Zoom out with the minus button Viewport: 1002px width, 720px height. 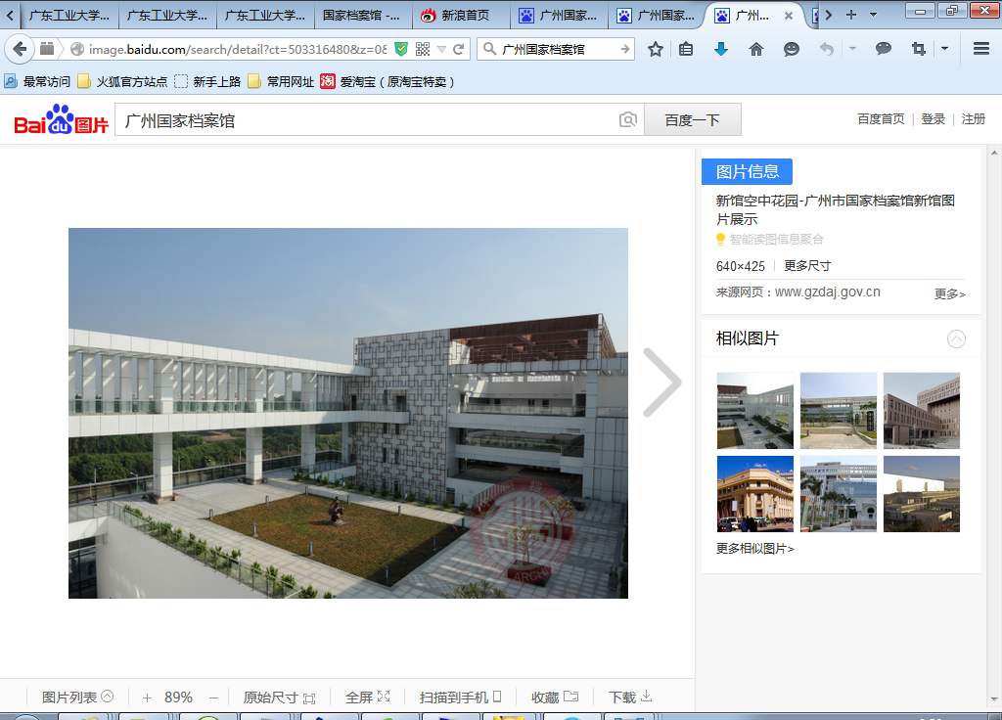click(x=213, y=697)
